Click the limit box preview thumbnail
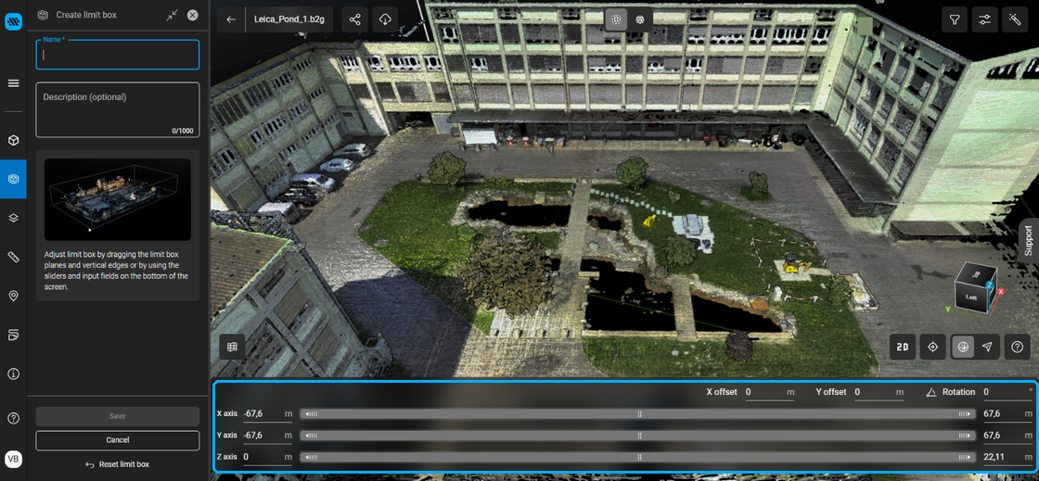This screenshot has height=481, width=1039. [117, 199]
